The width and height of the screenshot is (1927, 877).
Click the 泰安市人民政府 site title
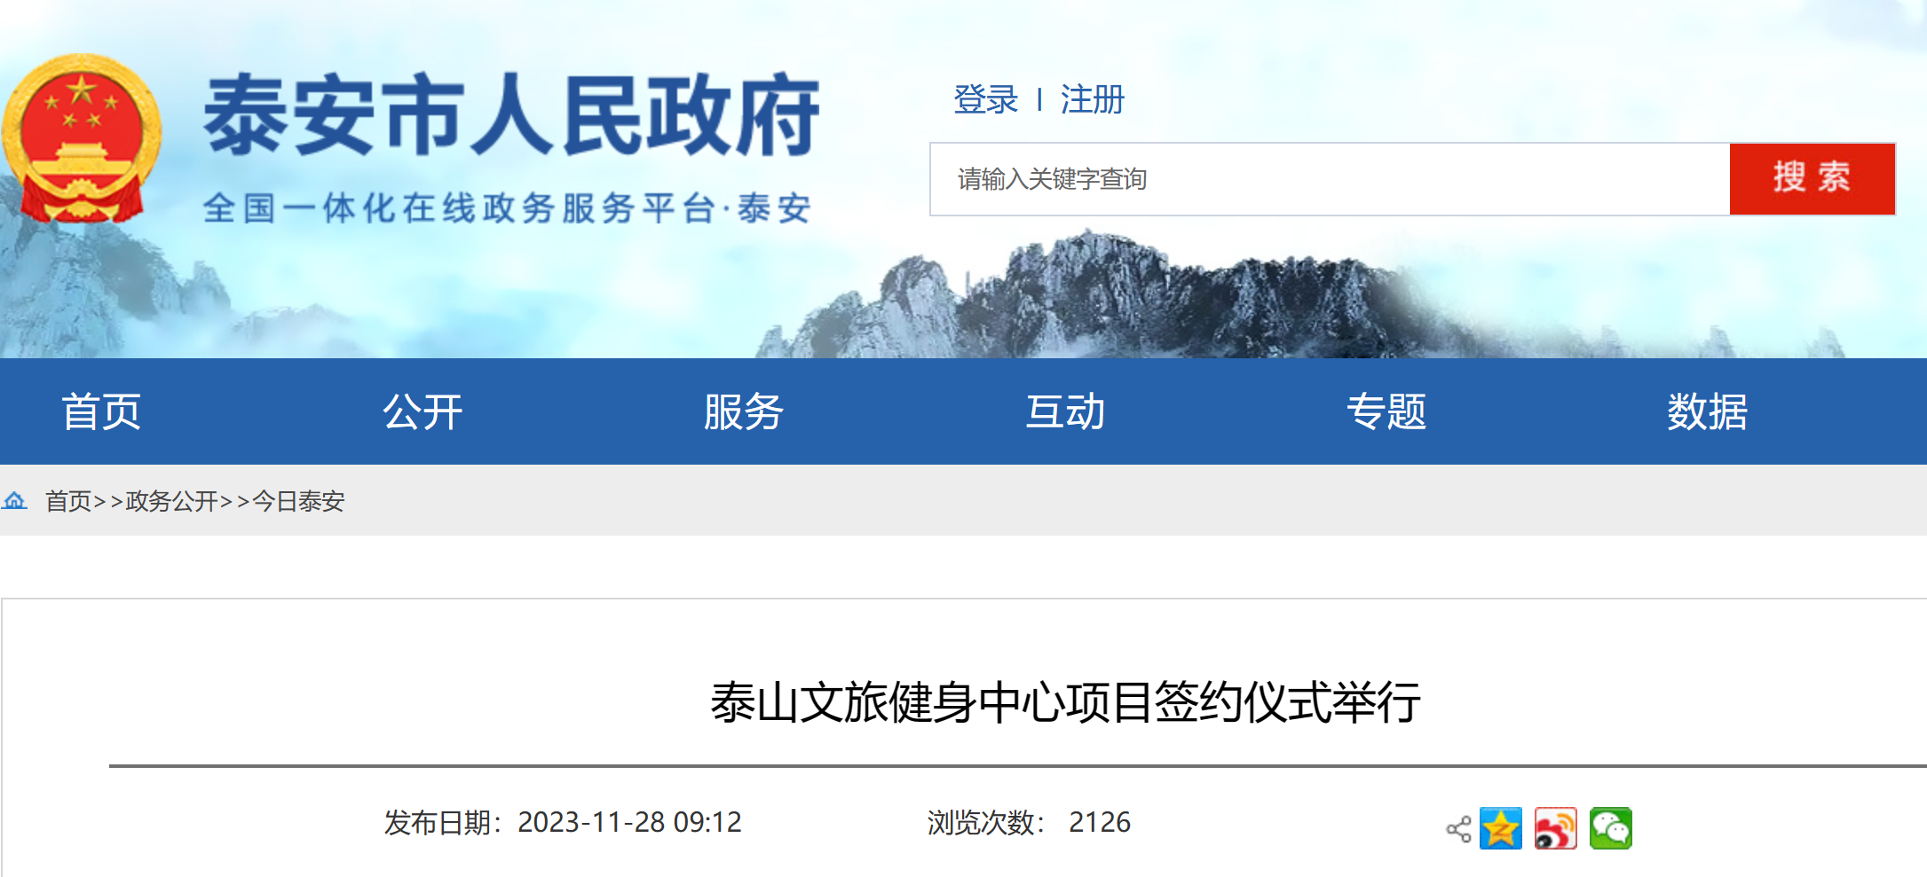click(x=511, y=115)
